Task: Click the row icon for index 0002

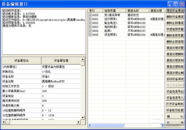Action: coord(90,23)
